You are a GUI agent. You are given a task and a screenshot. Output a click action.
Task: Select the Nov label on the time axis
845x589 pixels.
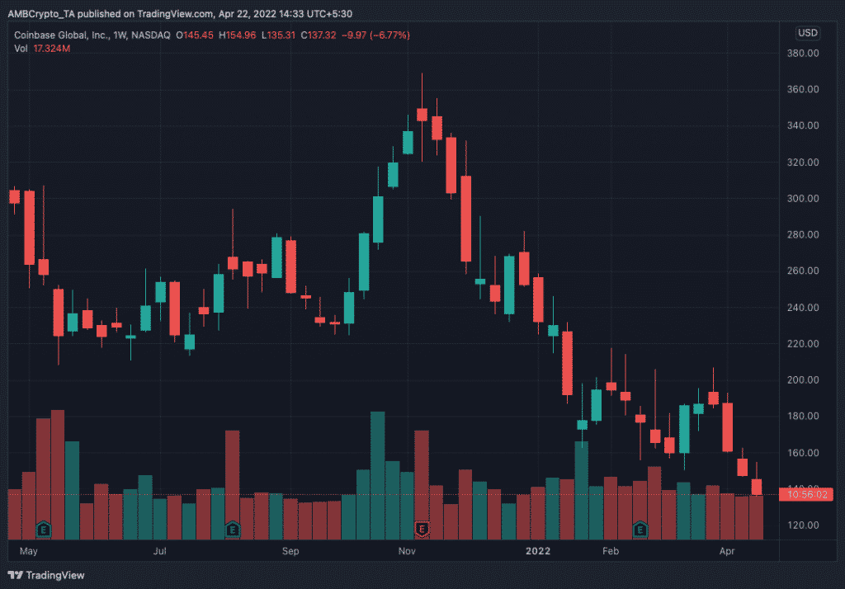(407, 551)
